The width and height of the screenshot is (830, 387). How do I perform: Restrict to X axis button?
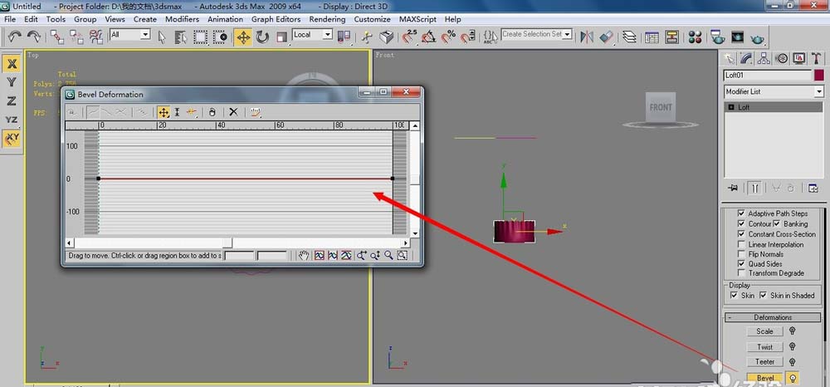pos(12,64)
